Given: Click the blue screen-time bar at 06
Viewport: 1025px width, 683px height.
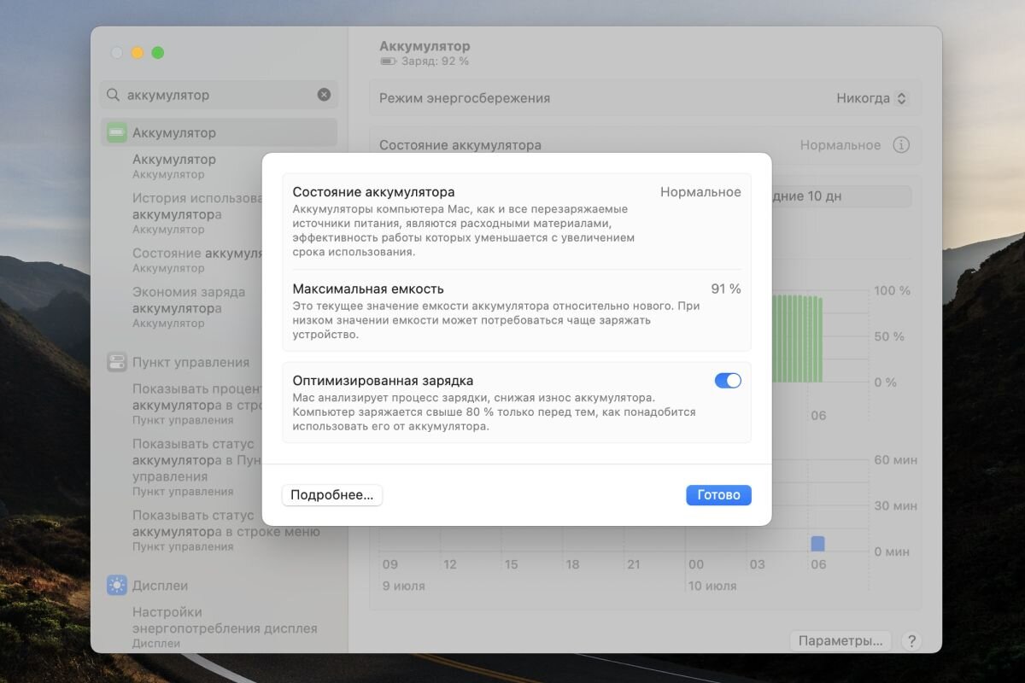Looking at the screenshot, I should click(x=817, y=544).
